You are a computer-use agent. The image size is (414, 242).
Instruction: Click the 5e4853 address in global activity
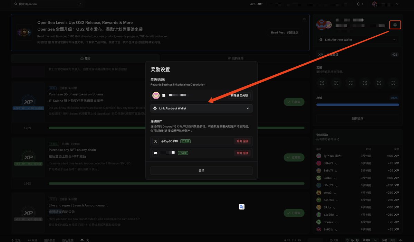pyautogui.click(x=329, y=200)
